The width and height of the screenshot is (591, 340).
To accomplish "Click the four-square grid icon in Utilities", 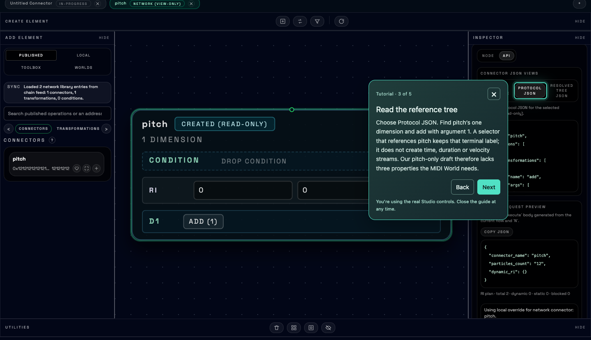I will point(294,328).
